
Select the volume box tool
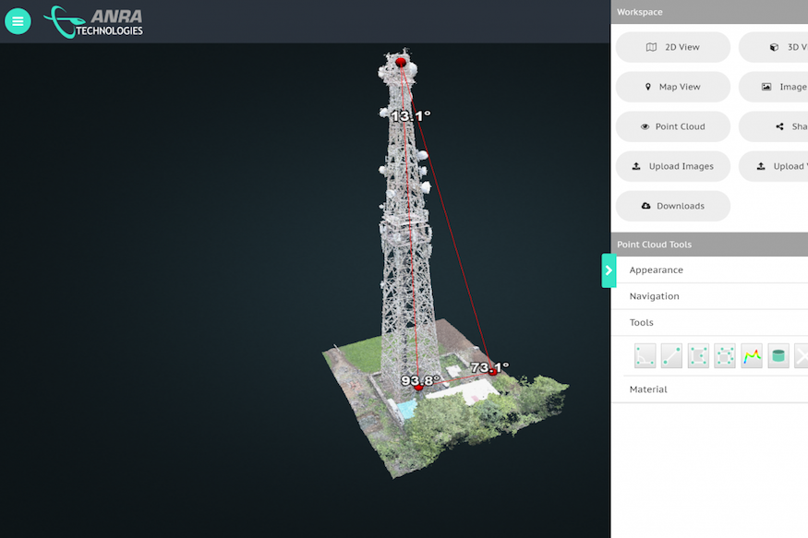point(725,356)
